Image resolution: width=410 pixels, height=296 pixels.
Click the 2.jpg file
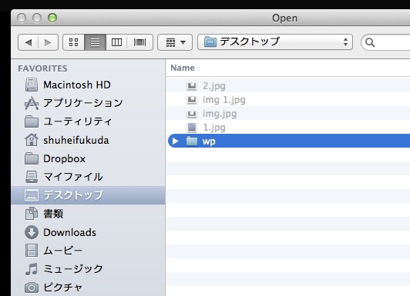[214, 86]
